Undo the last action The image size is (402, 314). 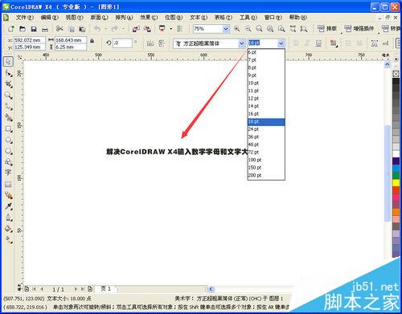97,29
